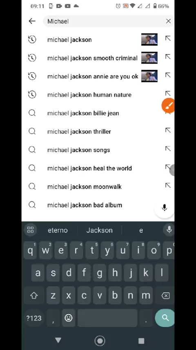
Task: Choose 'michael jackson bad album' suggestion
Action: point(85,205)
